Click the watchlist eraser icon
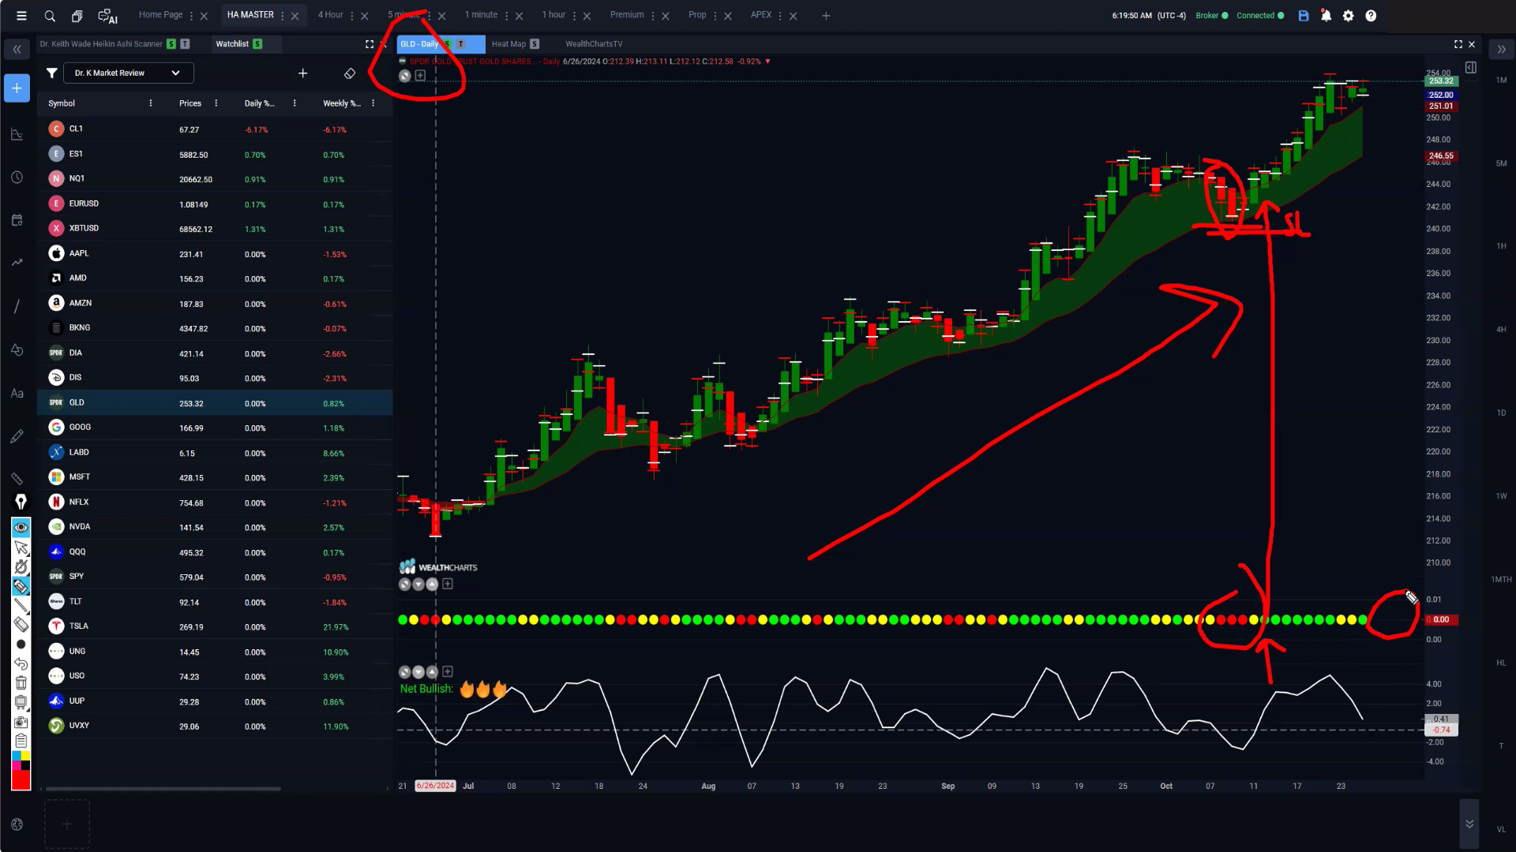 [350, 73]
